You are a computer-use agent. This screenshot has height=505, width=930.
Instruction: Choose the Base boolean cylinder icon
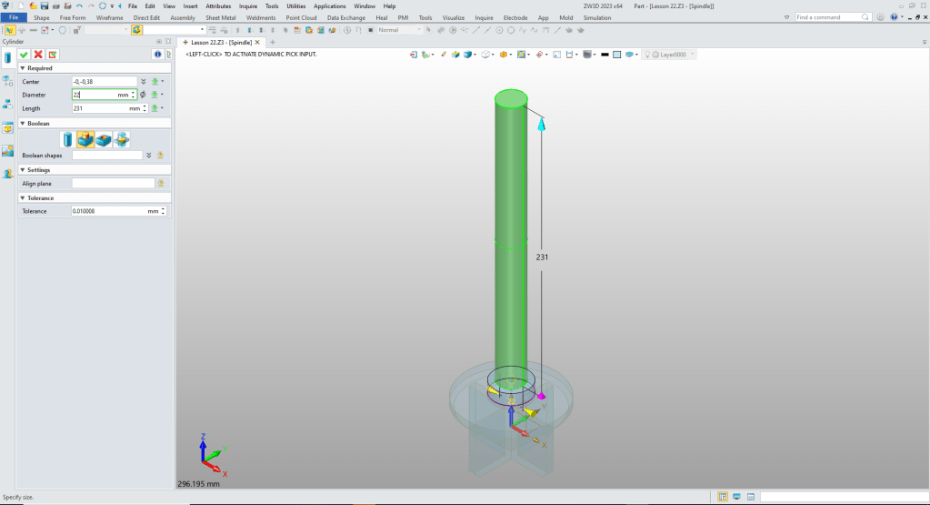(x=68, y=139)
